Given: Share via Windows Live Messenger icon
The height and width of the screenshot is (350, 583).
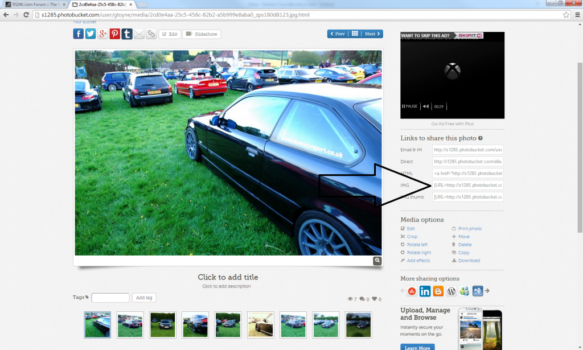Looking at the screenshot, I should click(x=465, y=291).
